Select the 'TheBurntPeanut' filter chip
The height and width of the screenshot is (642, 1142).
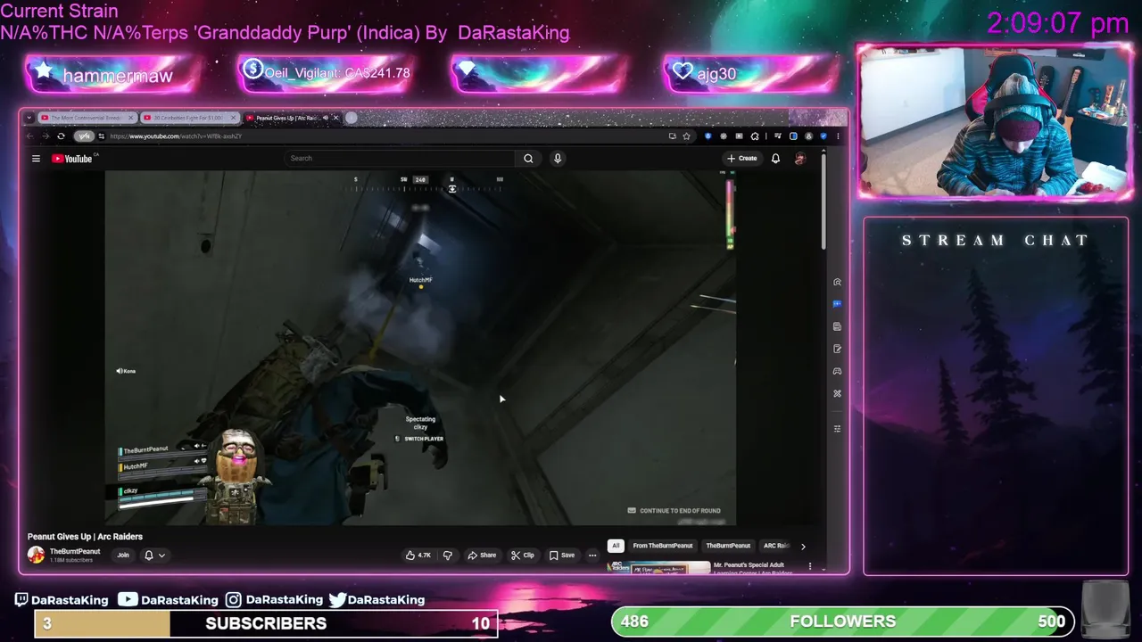click(728, 546)
